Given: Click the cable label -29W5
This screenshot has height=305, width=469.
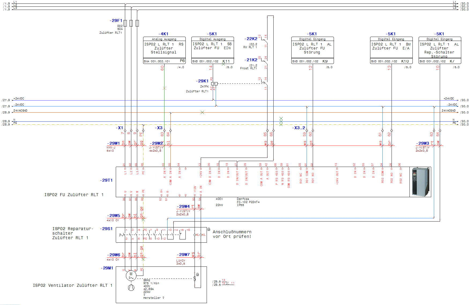Looking at the screenshot, I should pos(114,216).
